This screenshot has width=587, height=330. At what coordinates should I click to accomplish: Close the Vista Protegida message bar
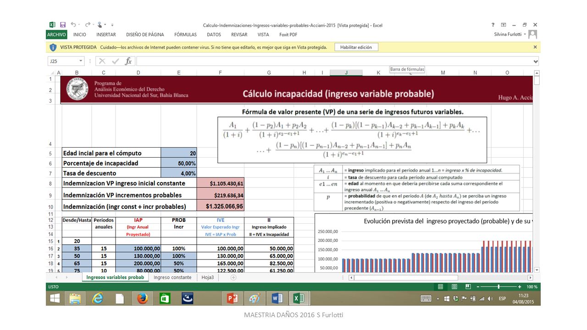click(535, 47)
